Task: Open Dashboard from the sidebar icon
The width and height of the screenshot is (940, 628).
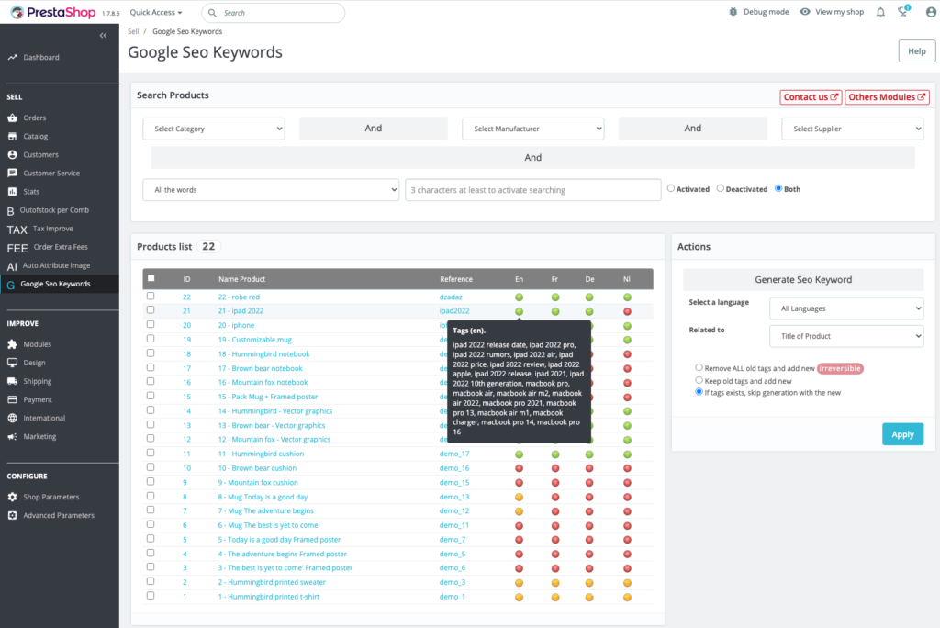Action: tap(12, 58)
